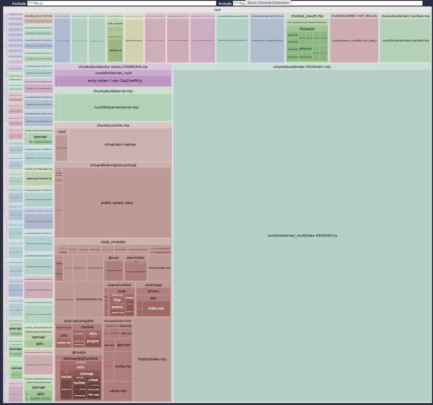Select the chunks/_/campaignService.mjs header
Screen dimensions: 433x405
point(39,379)
